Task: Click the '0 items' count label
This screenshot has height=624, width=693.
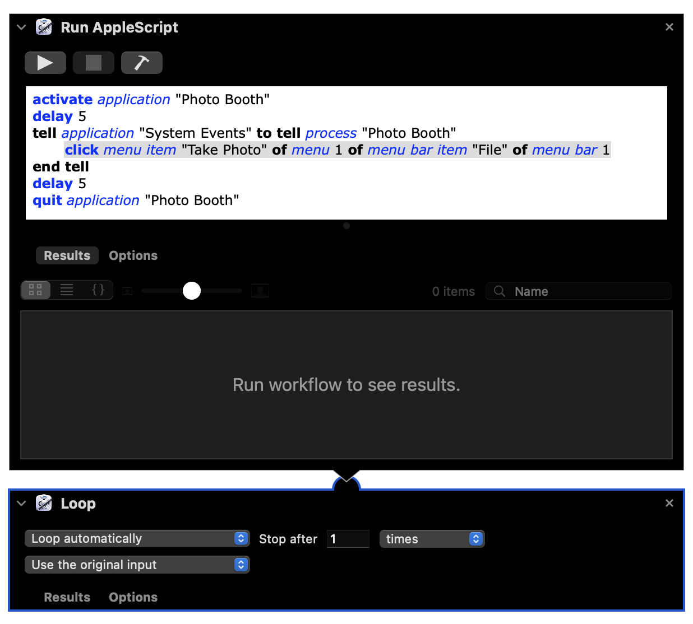Action: (x=454, y=291)
